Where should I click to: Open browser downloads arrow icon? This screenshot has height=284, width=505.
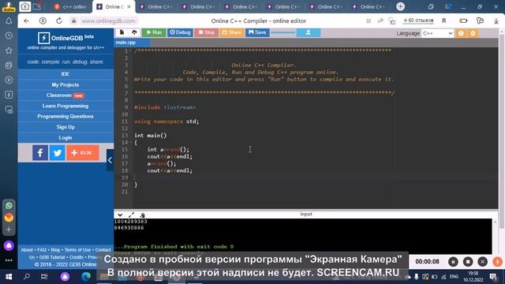(496, 21)
